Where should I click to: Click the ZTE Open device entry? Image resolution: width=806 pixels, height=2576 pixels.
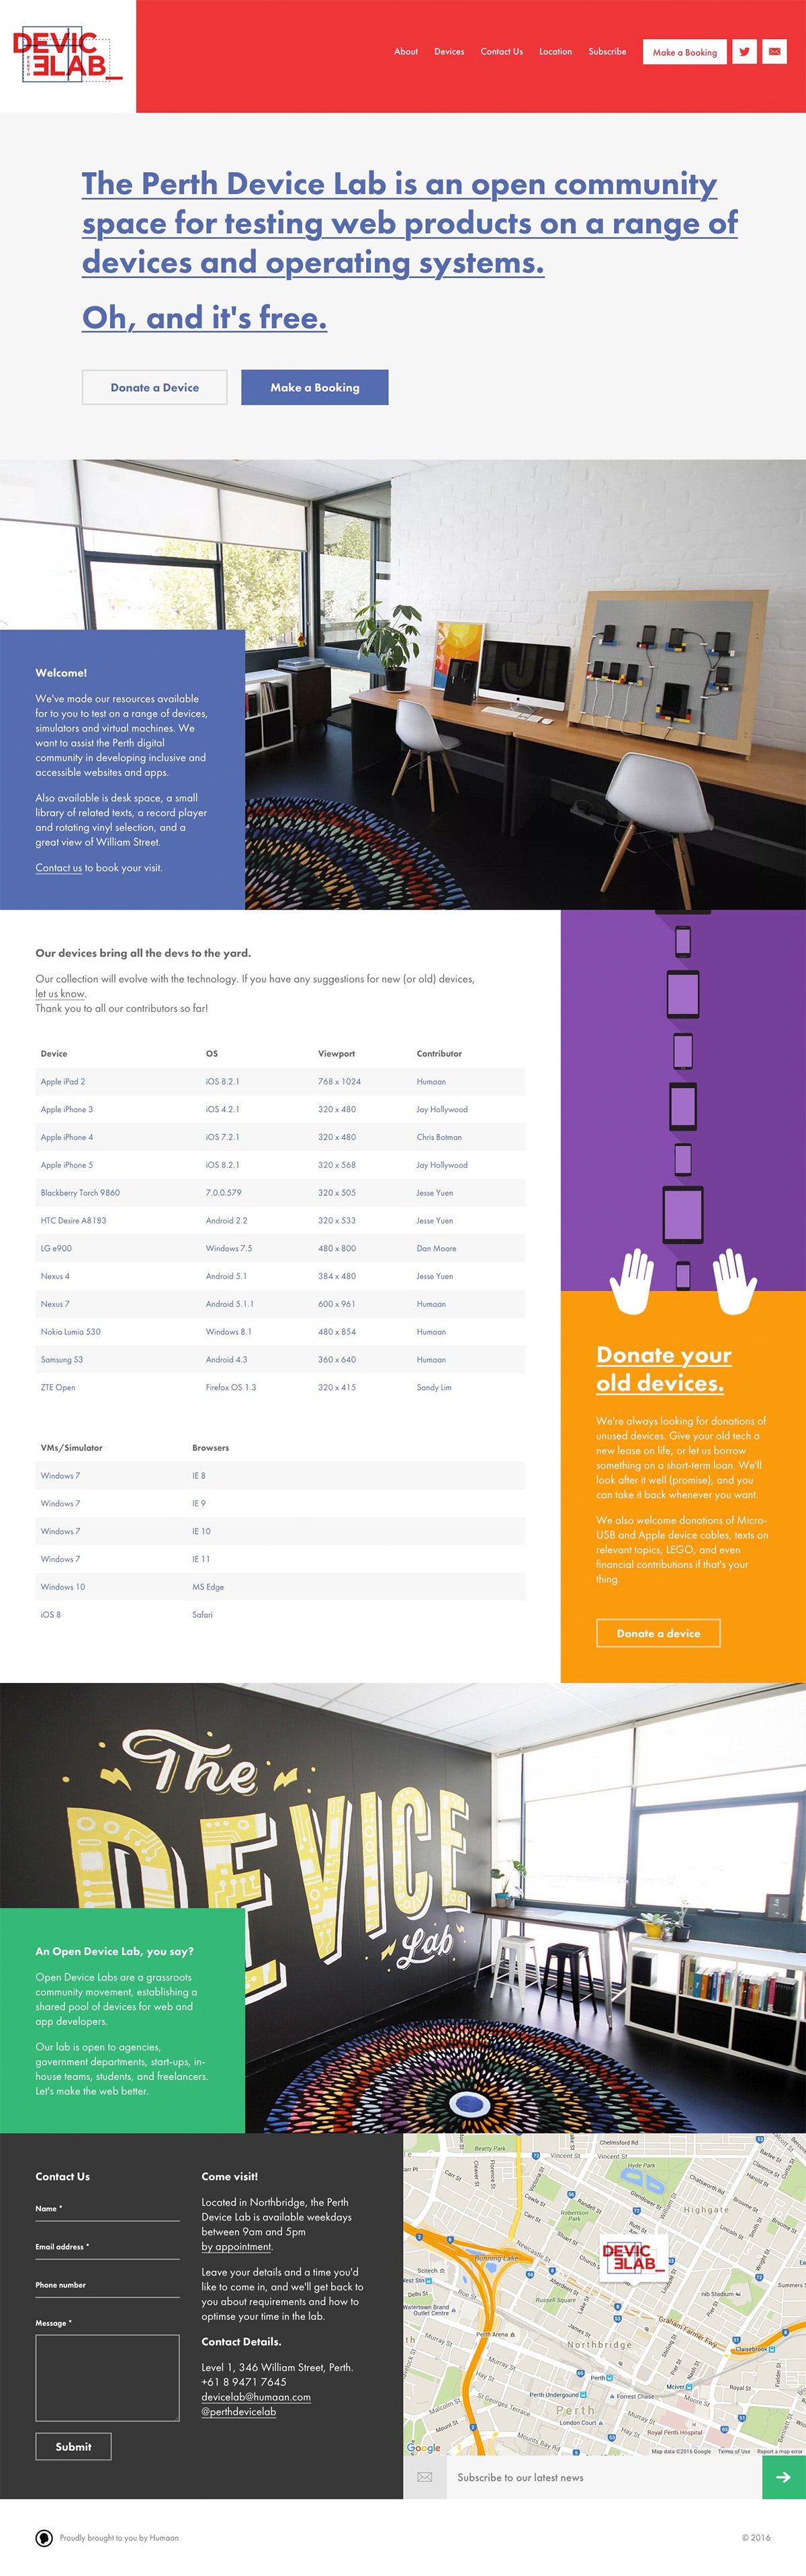coord(58,1387)
